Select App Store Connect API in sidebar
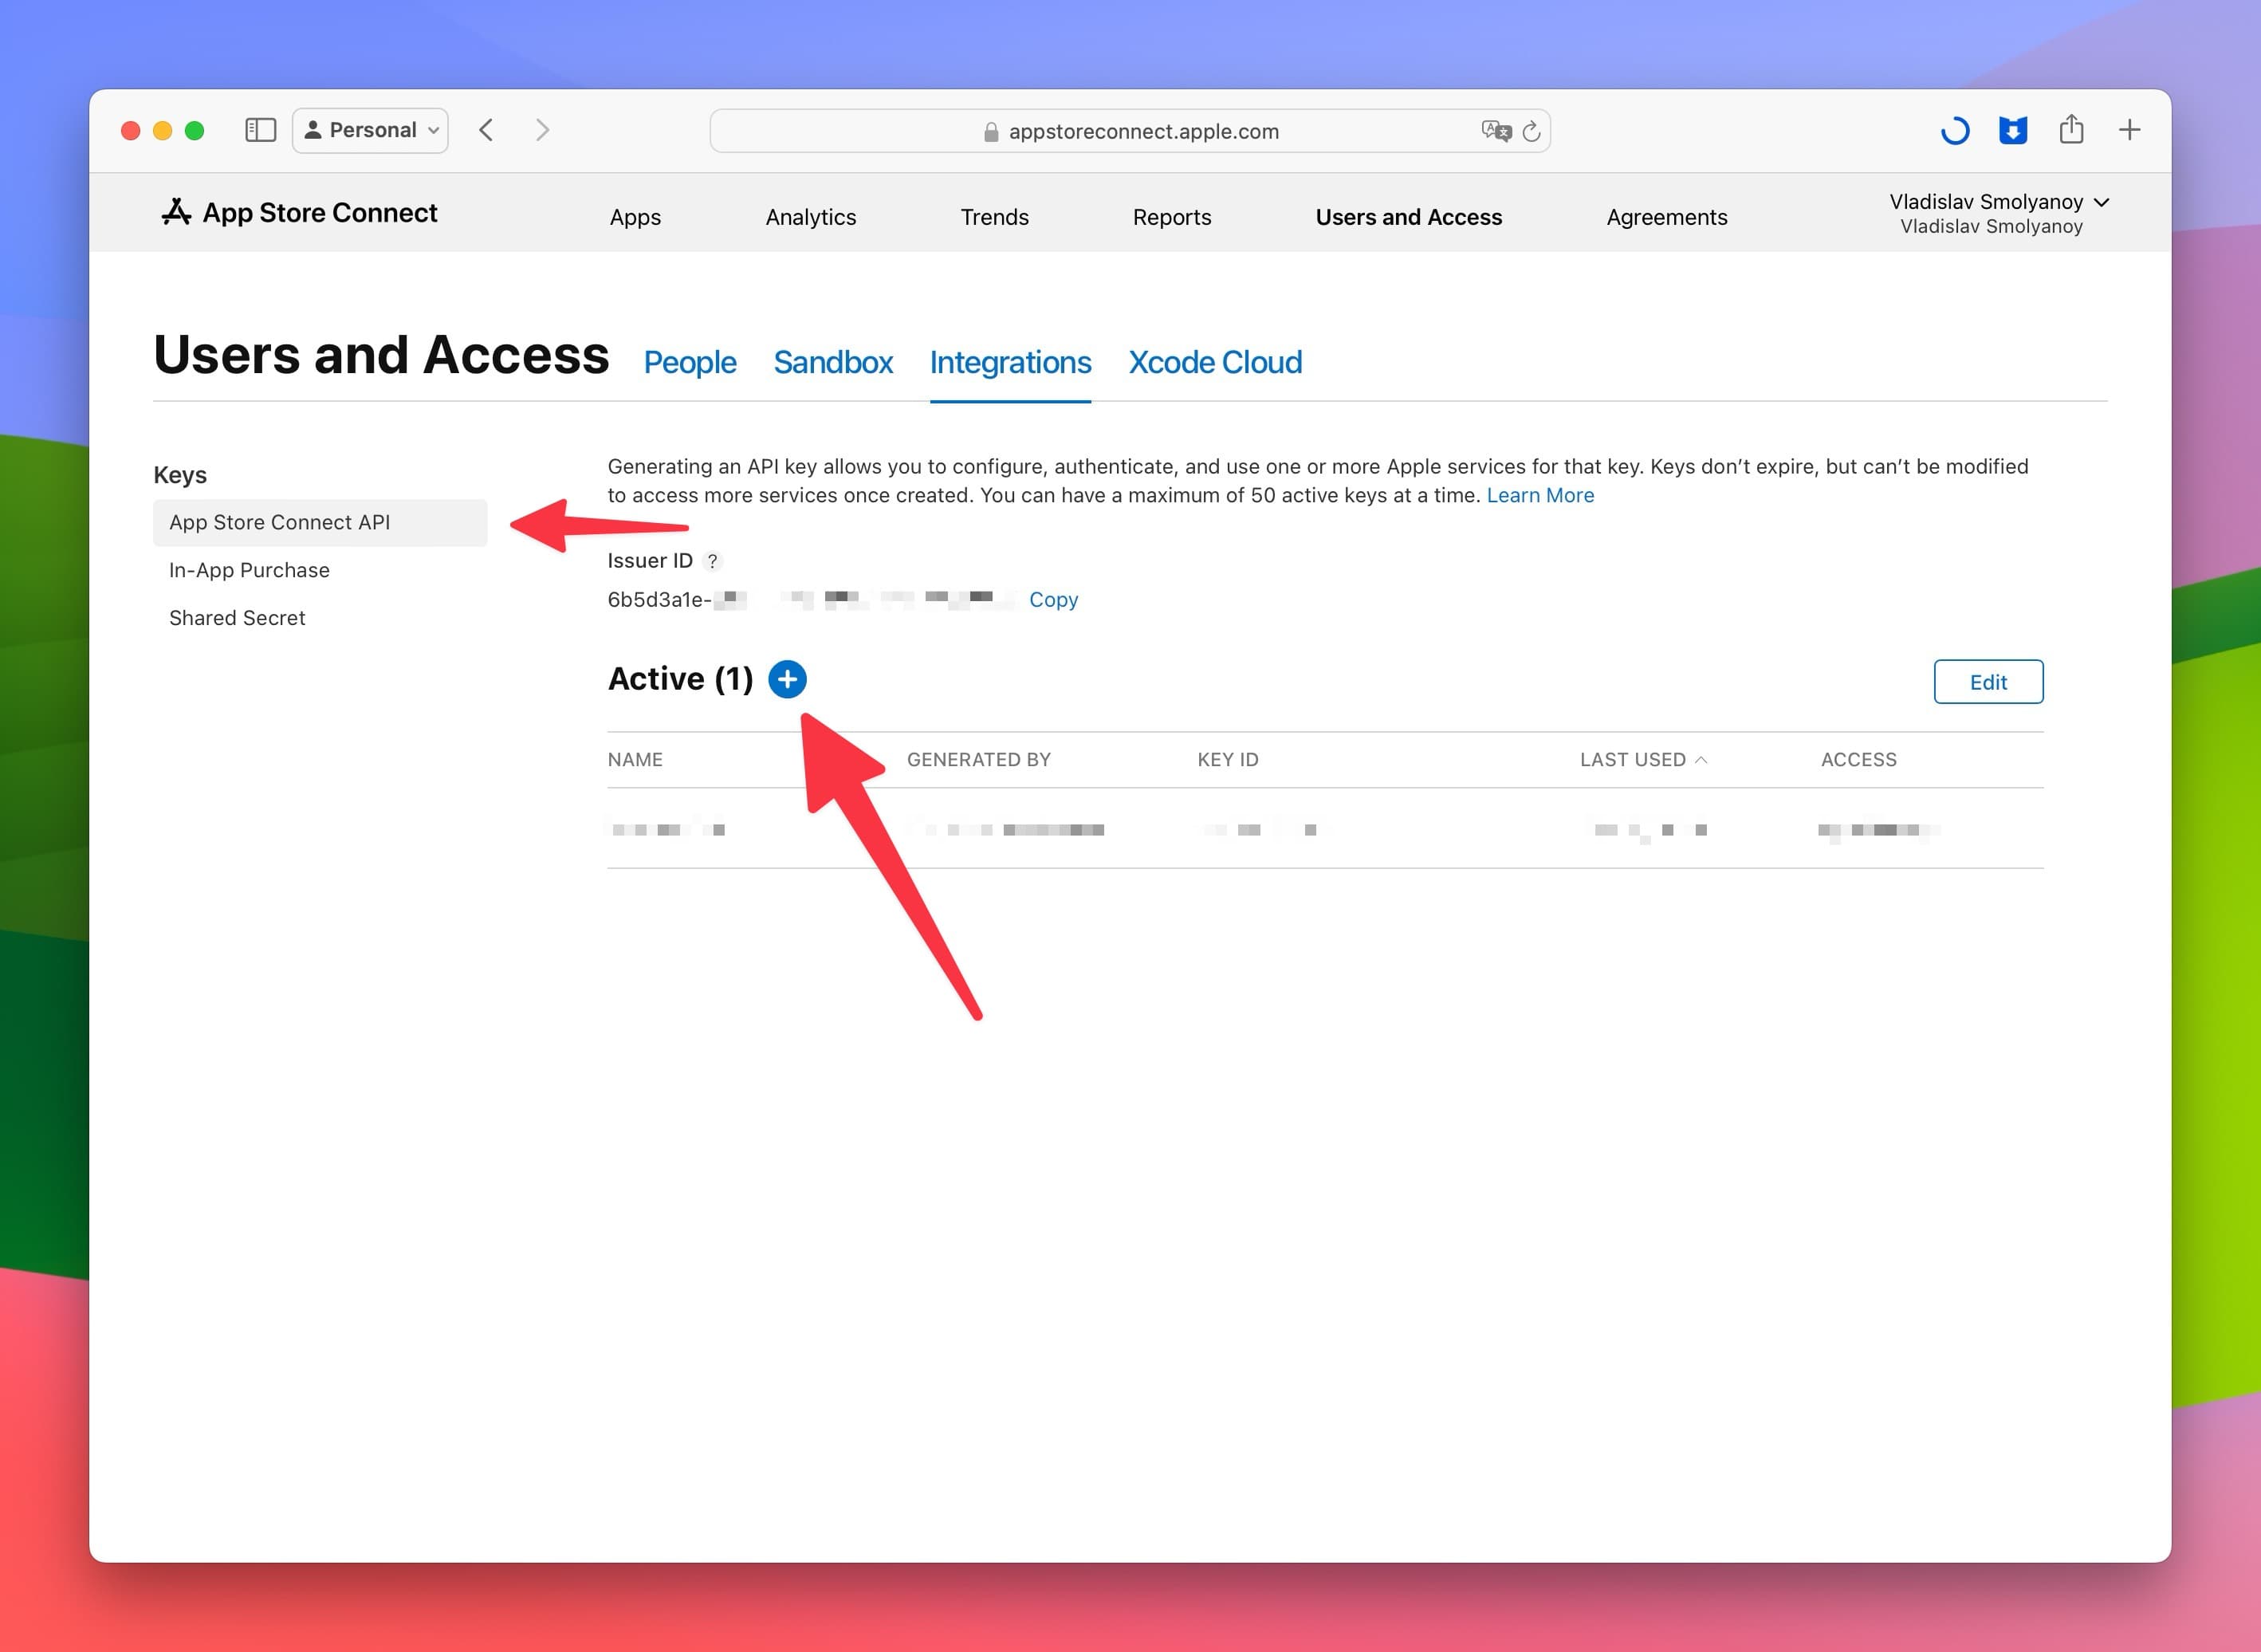 point(320,522)
